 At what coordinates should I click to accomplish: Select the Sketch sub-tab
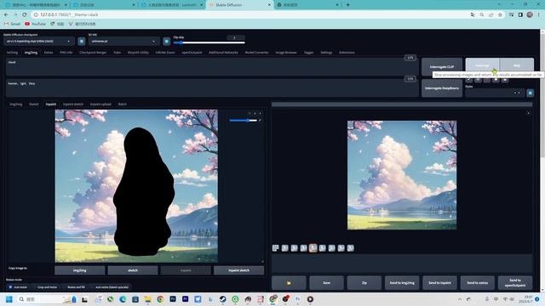(x=34, y=104)
